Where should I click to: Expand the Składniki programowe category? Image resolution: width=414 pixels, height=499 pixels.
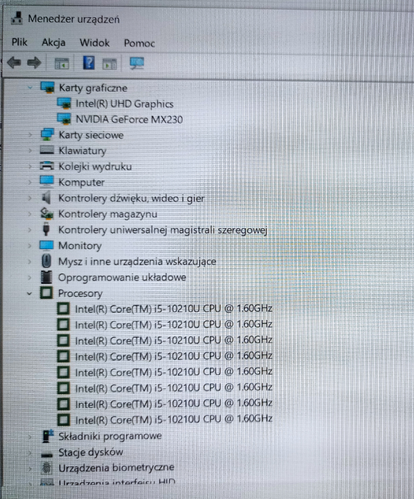[30, 436]
